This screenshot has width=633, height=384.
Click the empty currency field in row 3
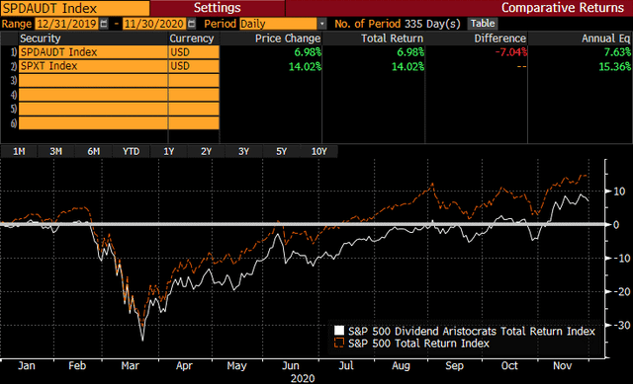pos(194,81)
